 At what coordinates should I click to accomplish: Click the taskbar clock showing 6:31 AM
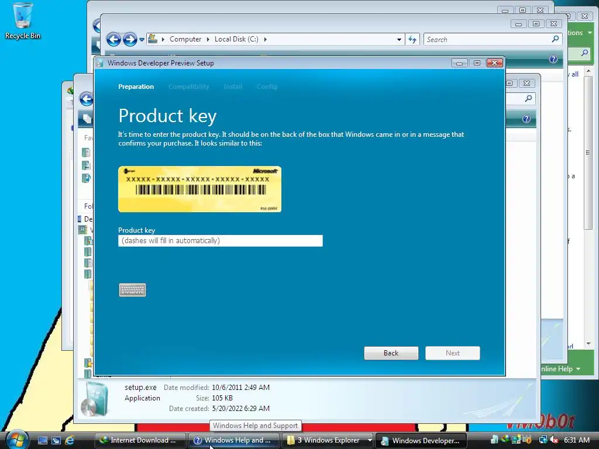click(x=577, y=440)
